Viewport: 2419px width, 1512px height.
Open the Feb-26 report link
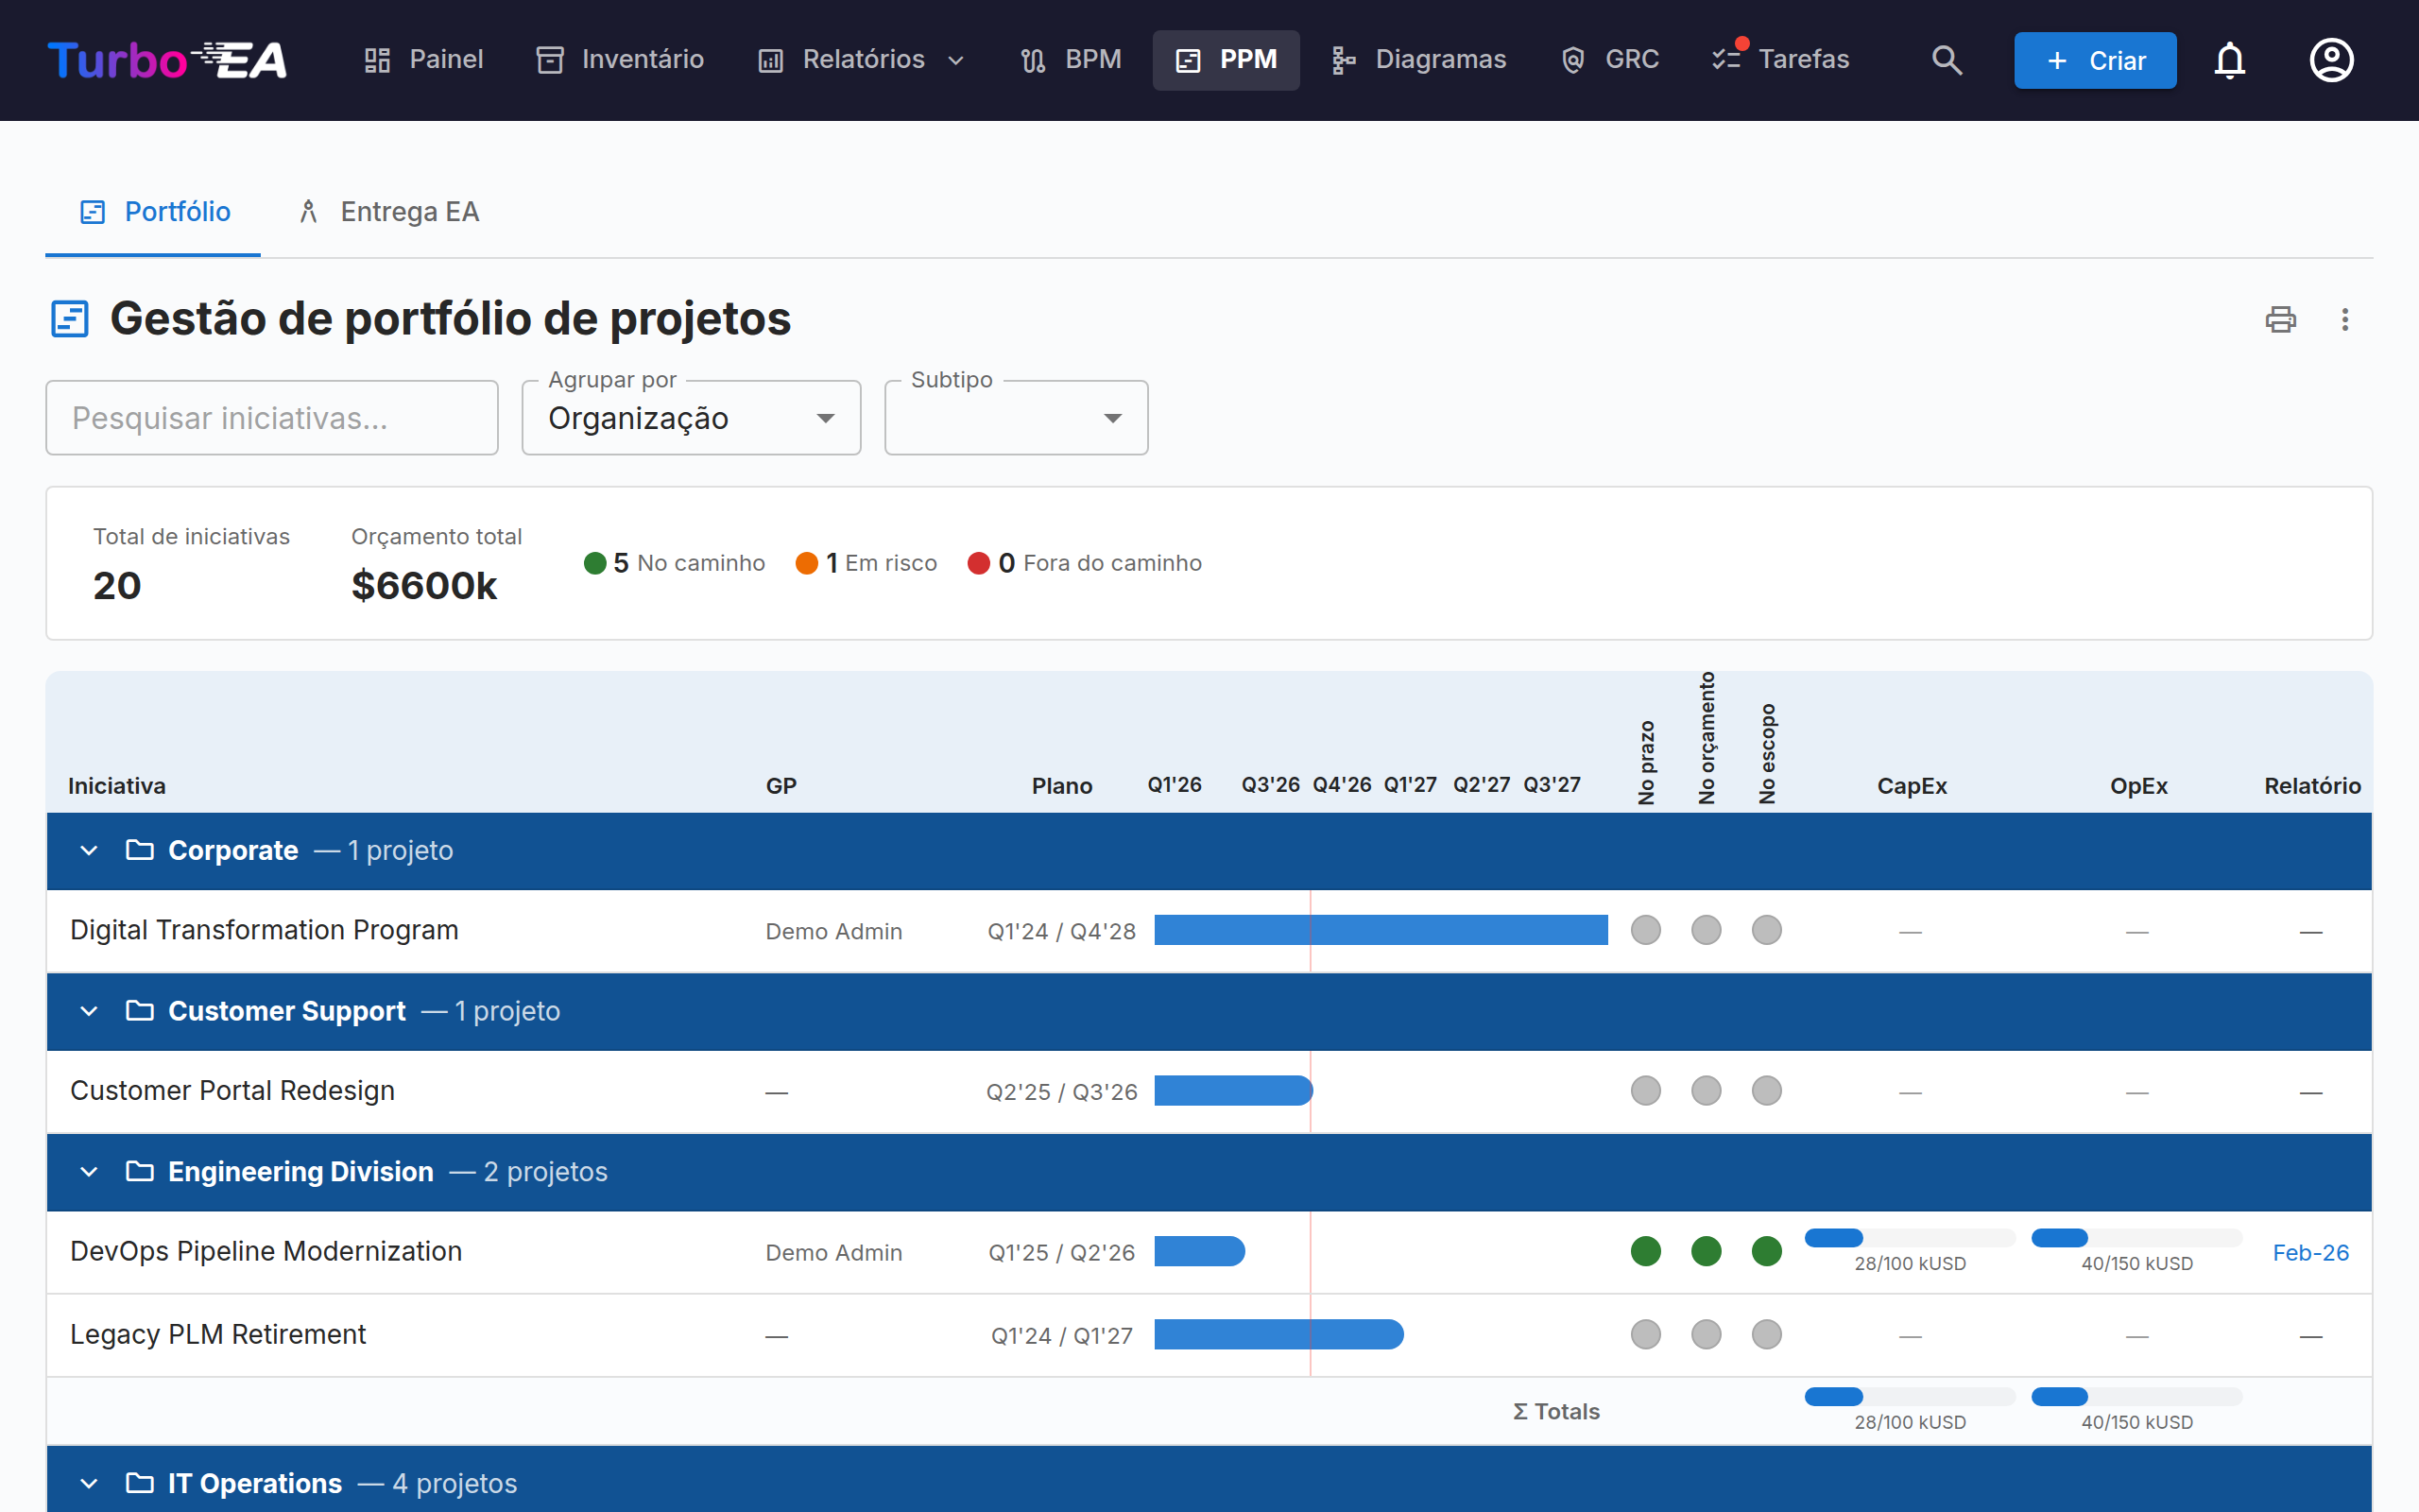[x=2310, y=1252]
